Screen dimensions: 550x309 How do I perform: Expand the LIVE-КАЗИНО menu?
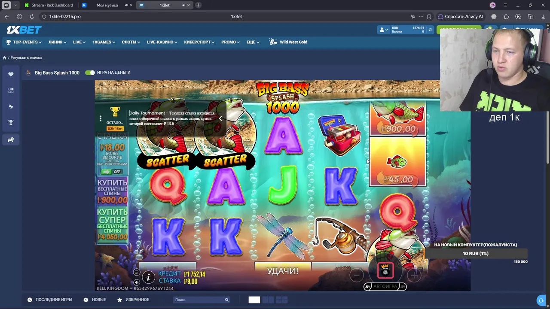pyautogui.click(x=162, y=42)
